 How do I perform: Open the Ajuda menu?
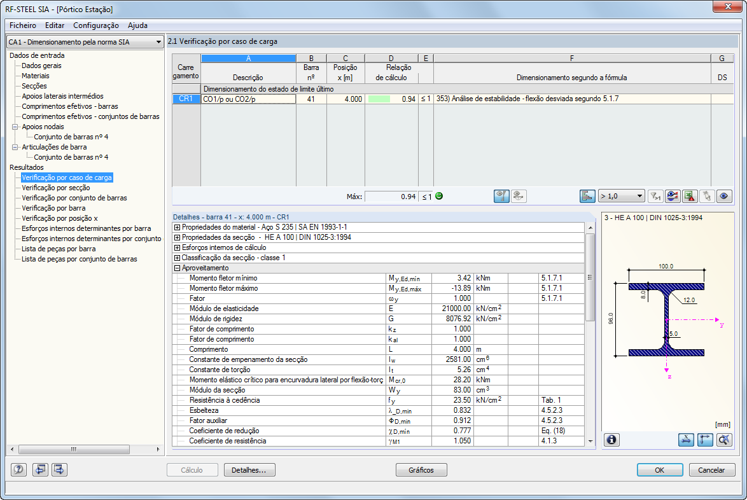click(137, 25)
